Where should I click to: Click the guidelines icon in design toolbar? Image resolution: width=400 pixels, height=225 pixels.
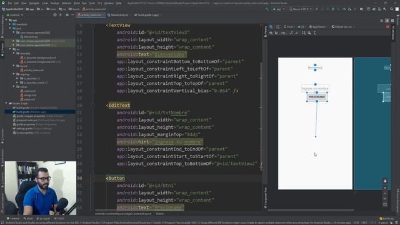(315, 33)
